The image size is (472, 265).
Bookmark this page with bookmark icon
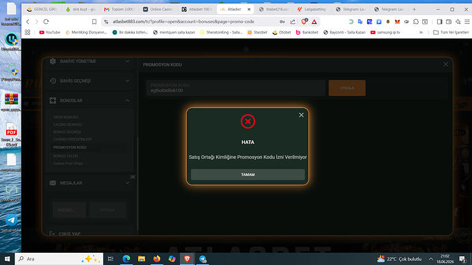(94, 22)
